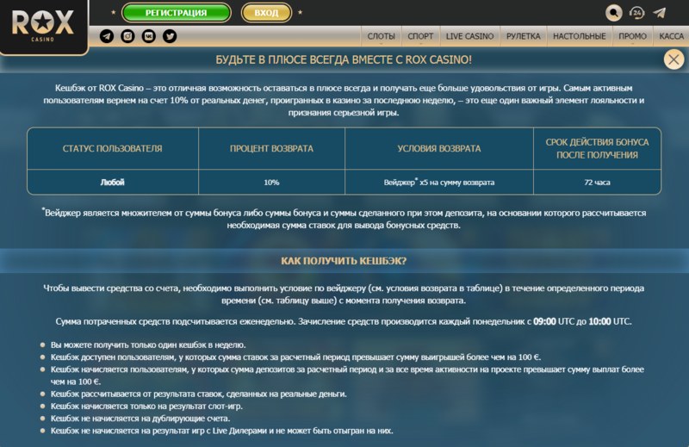The height and width of the screenshot is (447, 689).
Task: Click the 72 часа table cell
Action: pyautogui.click(x=597, y=182)
